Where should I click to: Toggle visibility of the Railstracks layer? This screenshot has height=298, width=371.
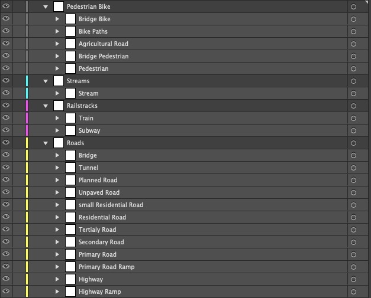6,105
